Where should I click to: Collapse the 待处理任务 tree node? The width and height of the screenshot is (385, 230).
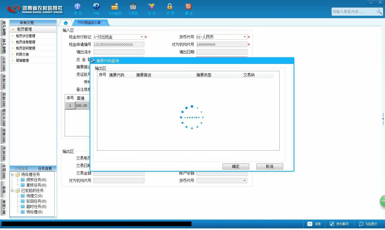[12, 174]
